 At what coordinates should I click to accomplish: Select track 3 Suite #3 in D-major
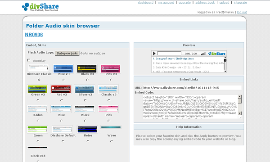click(x=177, y=67)
